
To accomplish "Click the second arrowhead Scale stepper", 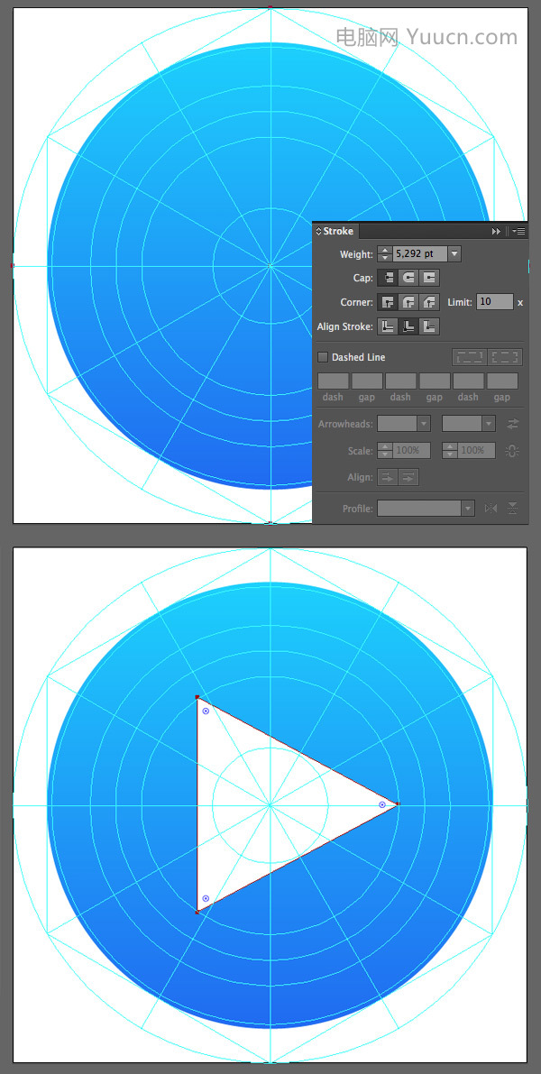I will coord(449,451).
